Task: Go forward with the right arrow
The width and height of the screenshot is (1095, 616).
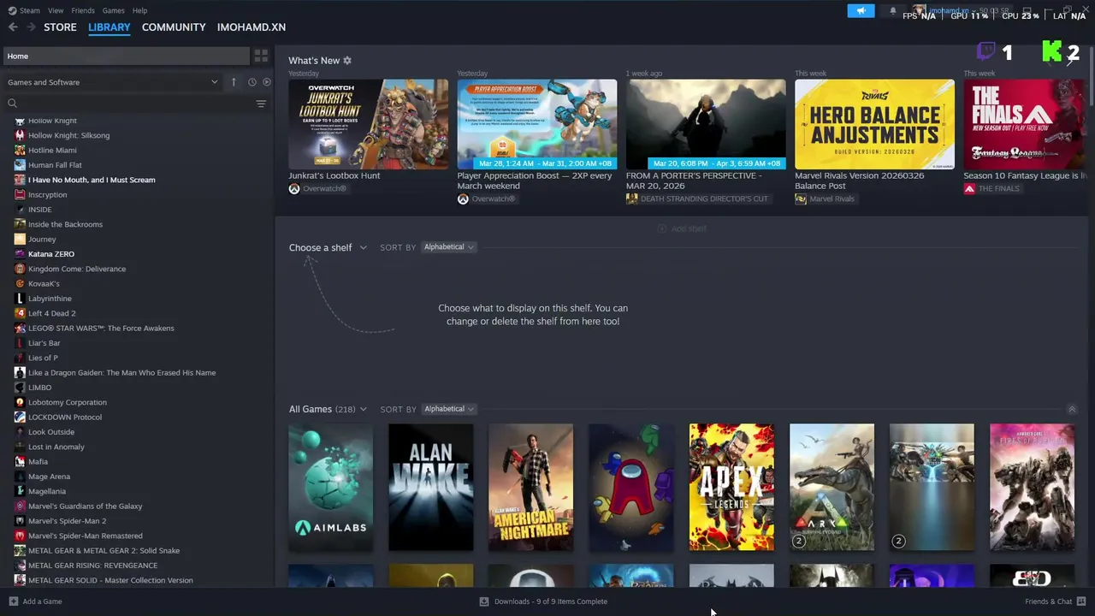Action: [x=31, y=27]
